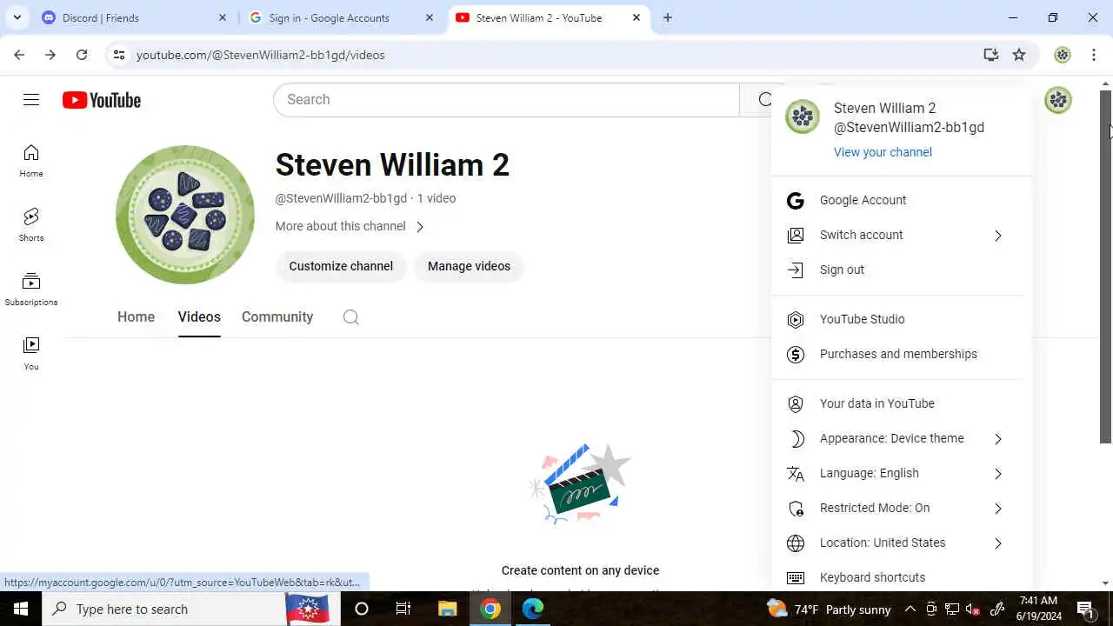The image size is (1113, 626).
Task: Open More about this channel
Action: pos(350,226)
